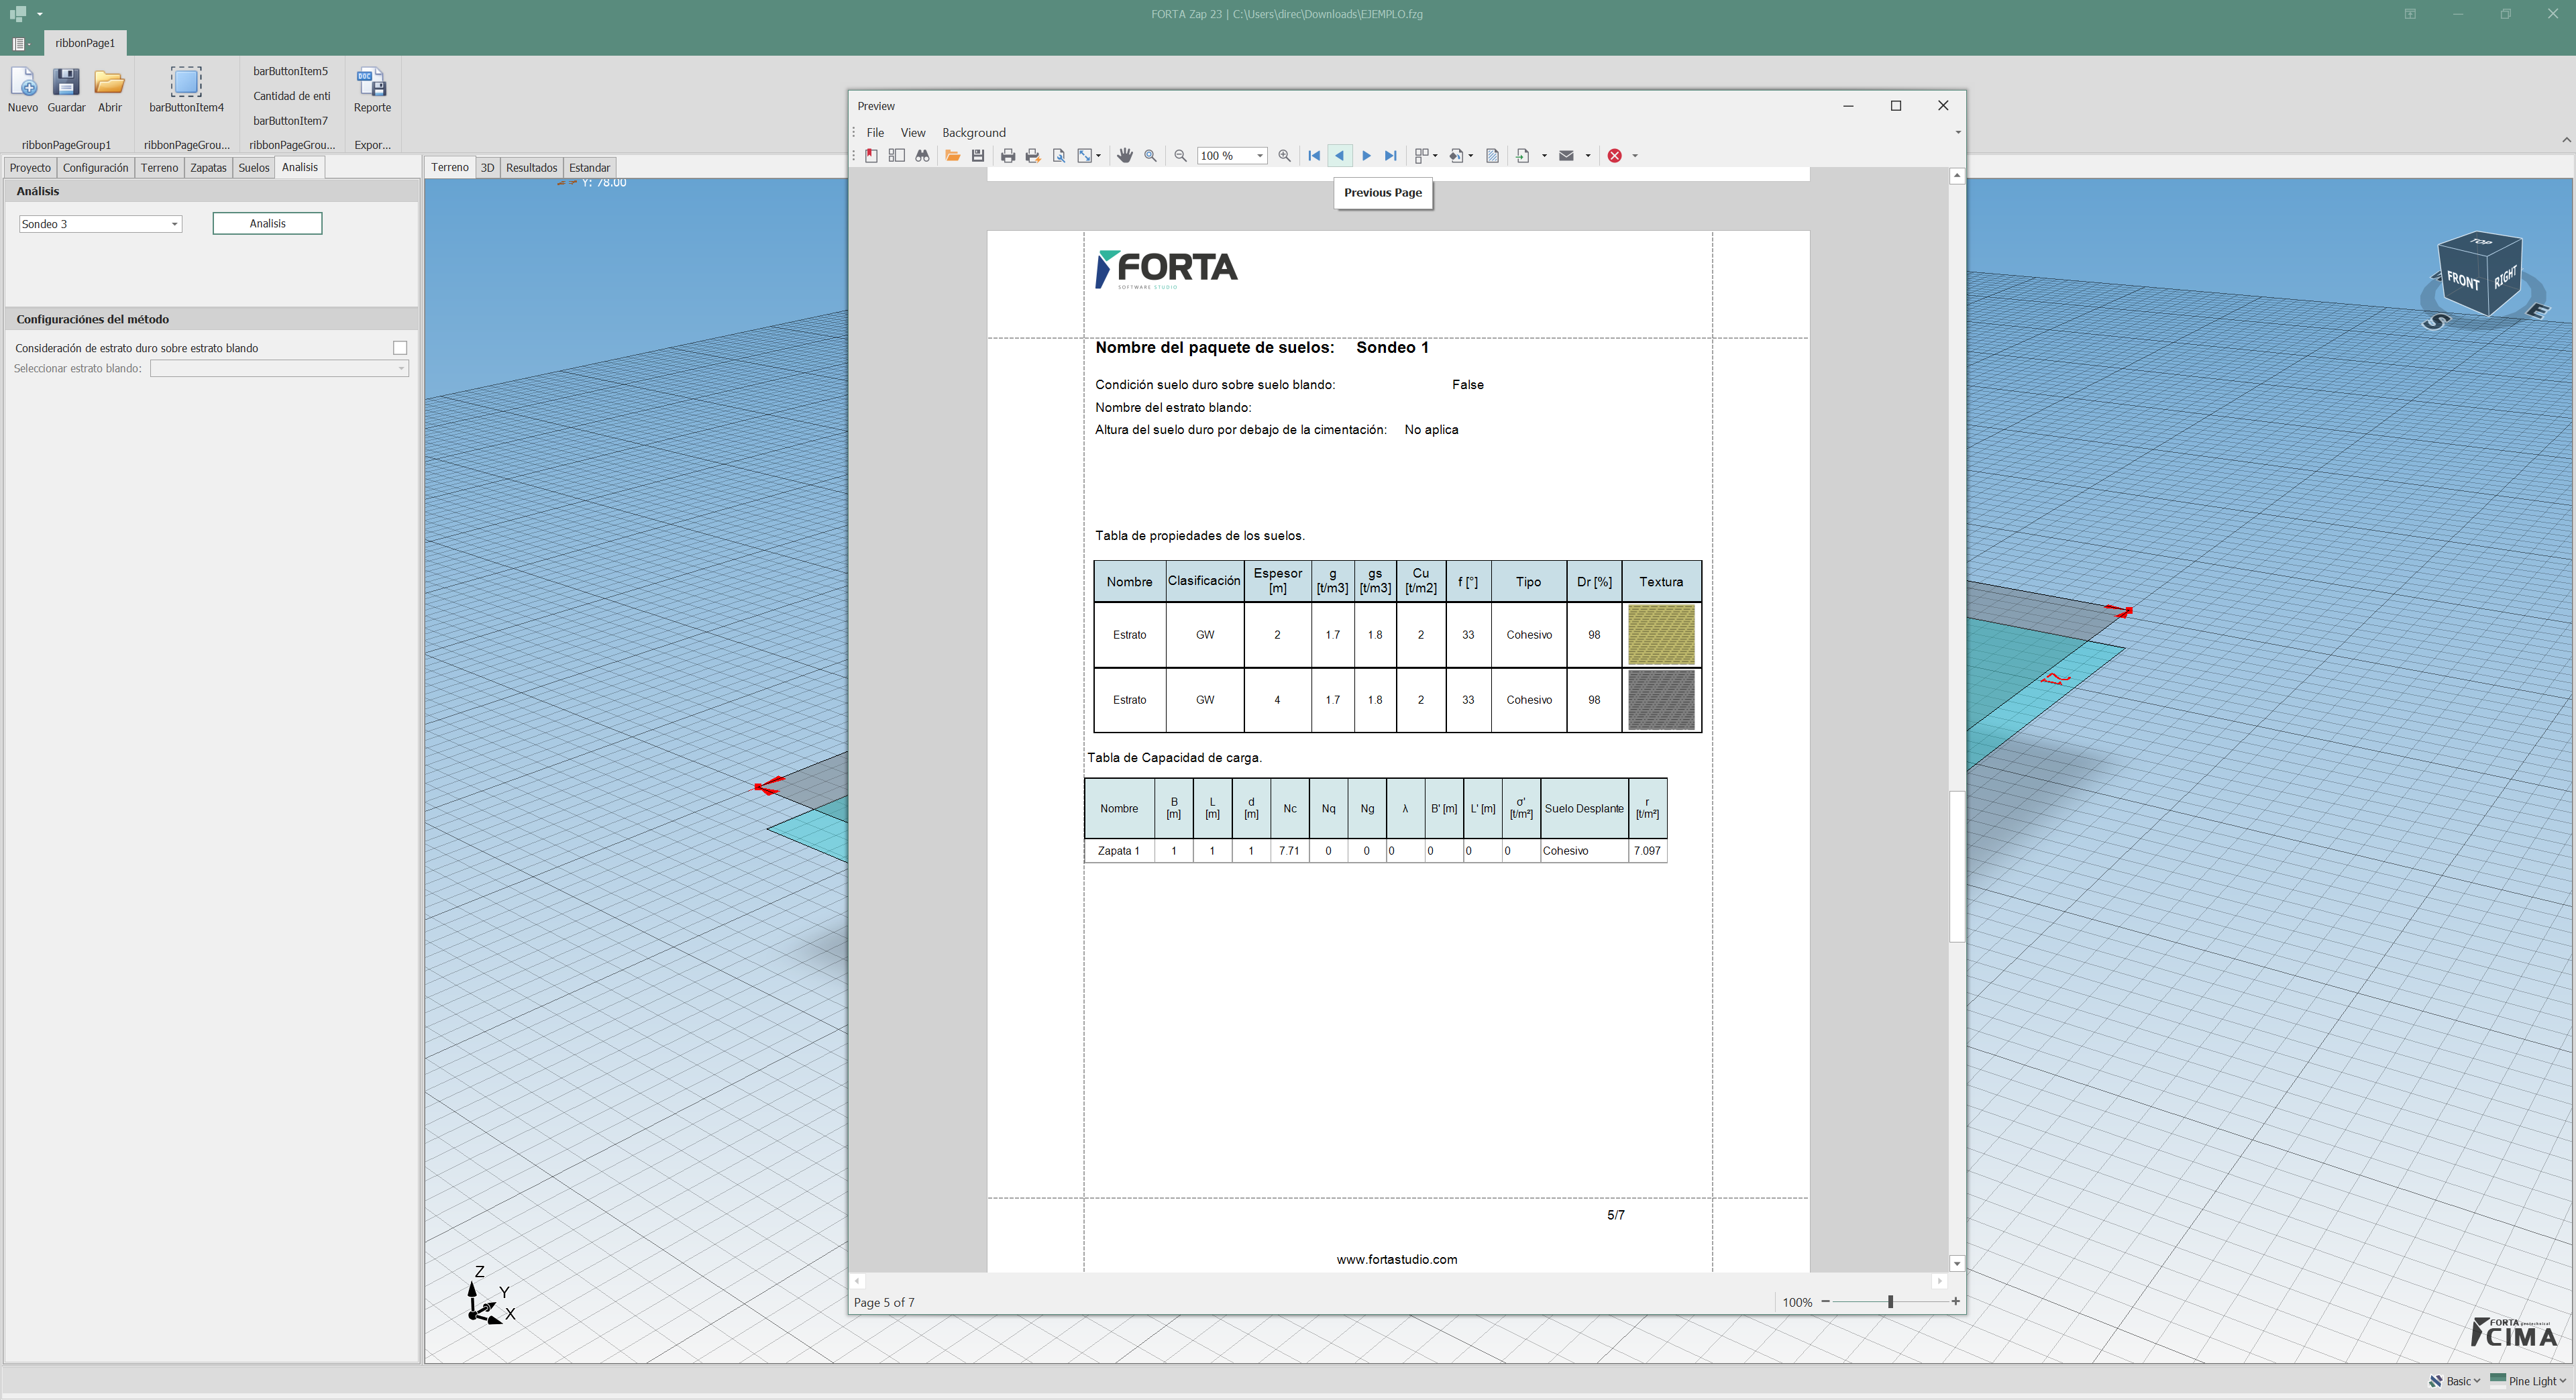The width and height of the screenshot is (2576, 1400).
Task: Select the Magnifier tool in Preview
Action: (1151, 156)
